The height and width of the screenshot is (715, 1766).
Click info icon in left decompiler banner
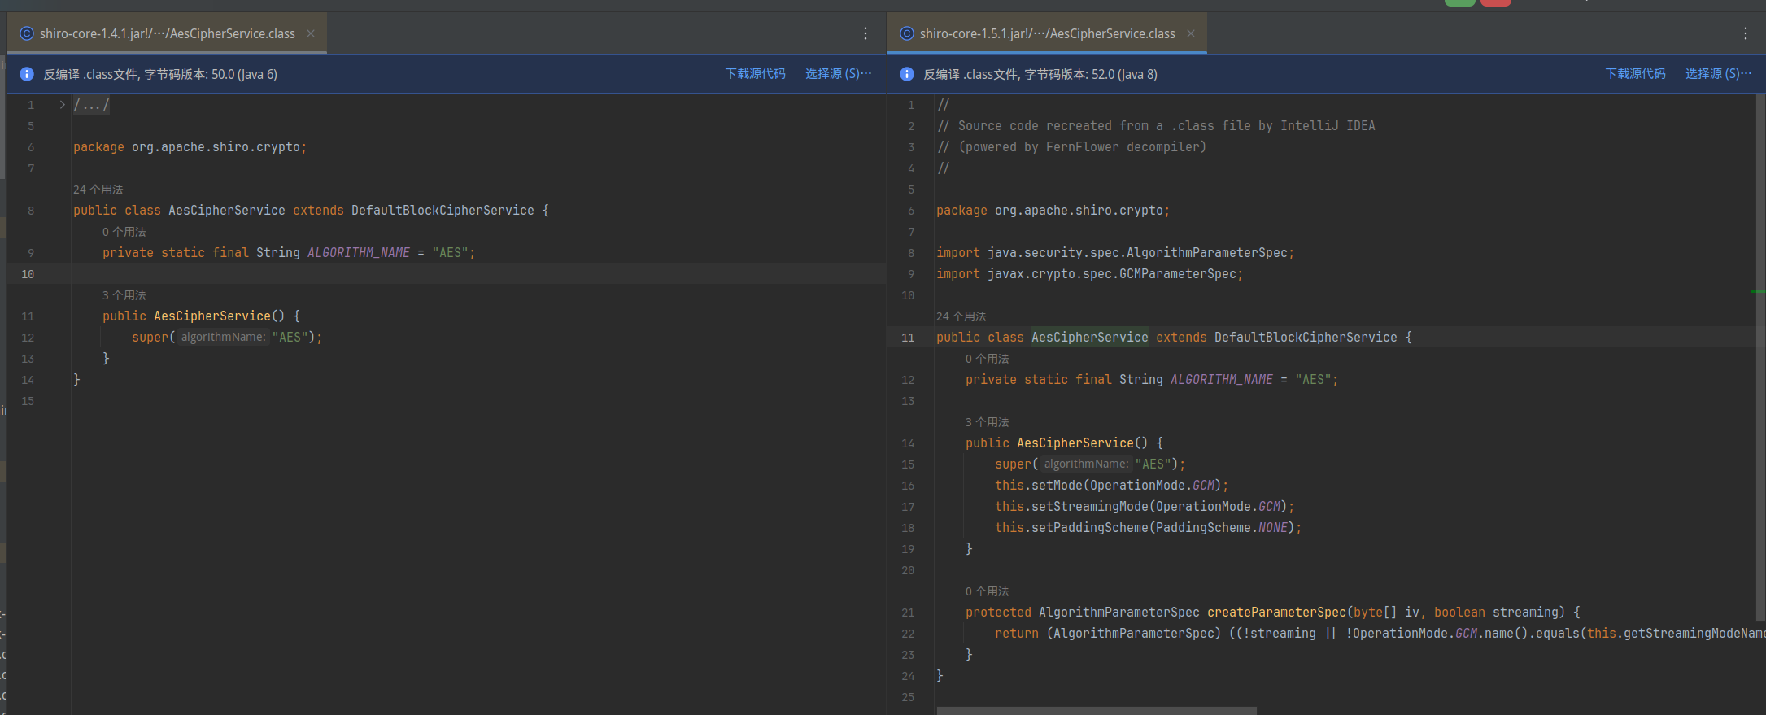[x=27, y=74]
